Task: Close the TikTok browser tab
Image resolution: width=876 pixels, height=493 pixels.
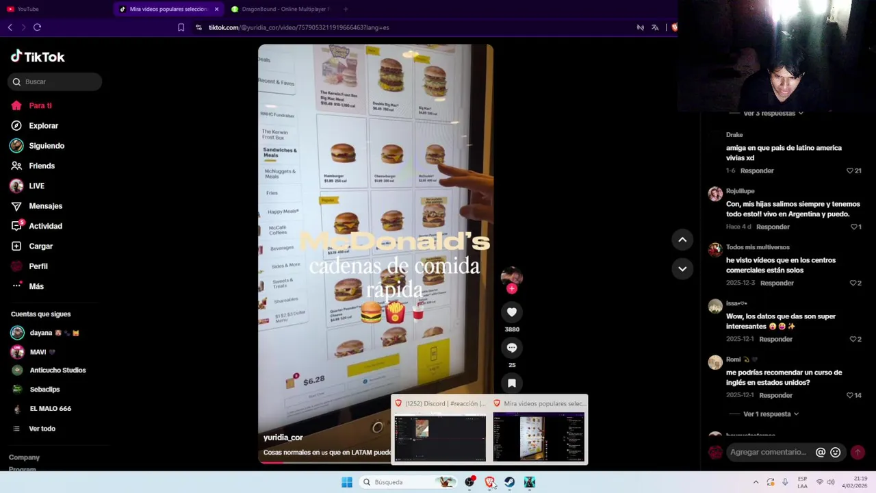Action: [x=216, y=9]
